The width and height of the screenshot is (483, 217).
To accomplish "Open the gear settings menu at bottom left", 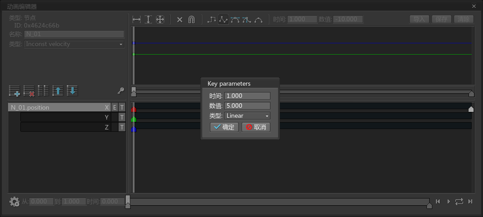I will 14,202.
